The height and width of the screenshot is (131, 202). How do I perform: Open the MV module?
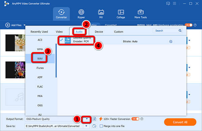(101, 14)
